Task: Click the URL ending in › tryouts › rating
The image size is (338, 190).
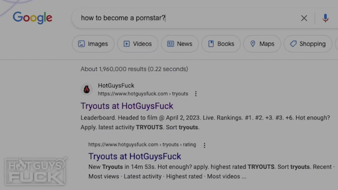Action: 142,145
